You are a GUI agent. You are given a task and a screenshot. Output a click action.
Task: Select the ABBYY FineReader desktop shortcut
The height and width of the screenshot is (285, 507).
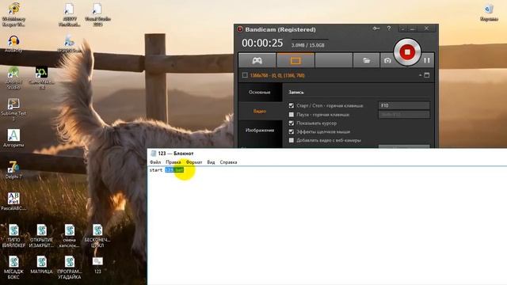coord(69,14)
